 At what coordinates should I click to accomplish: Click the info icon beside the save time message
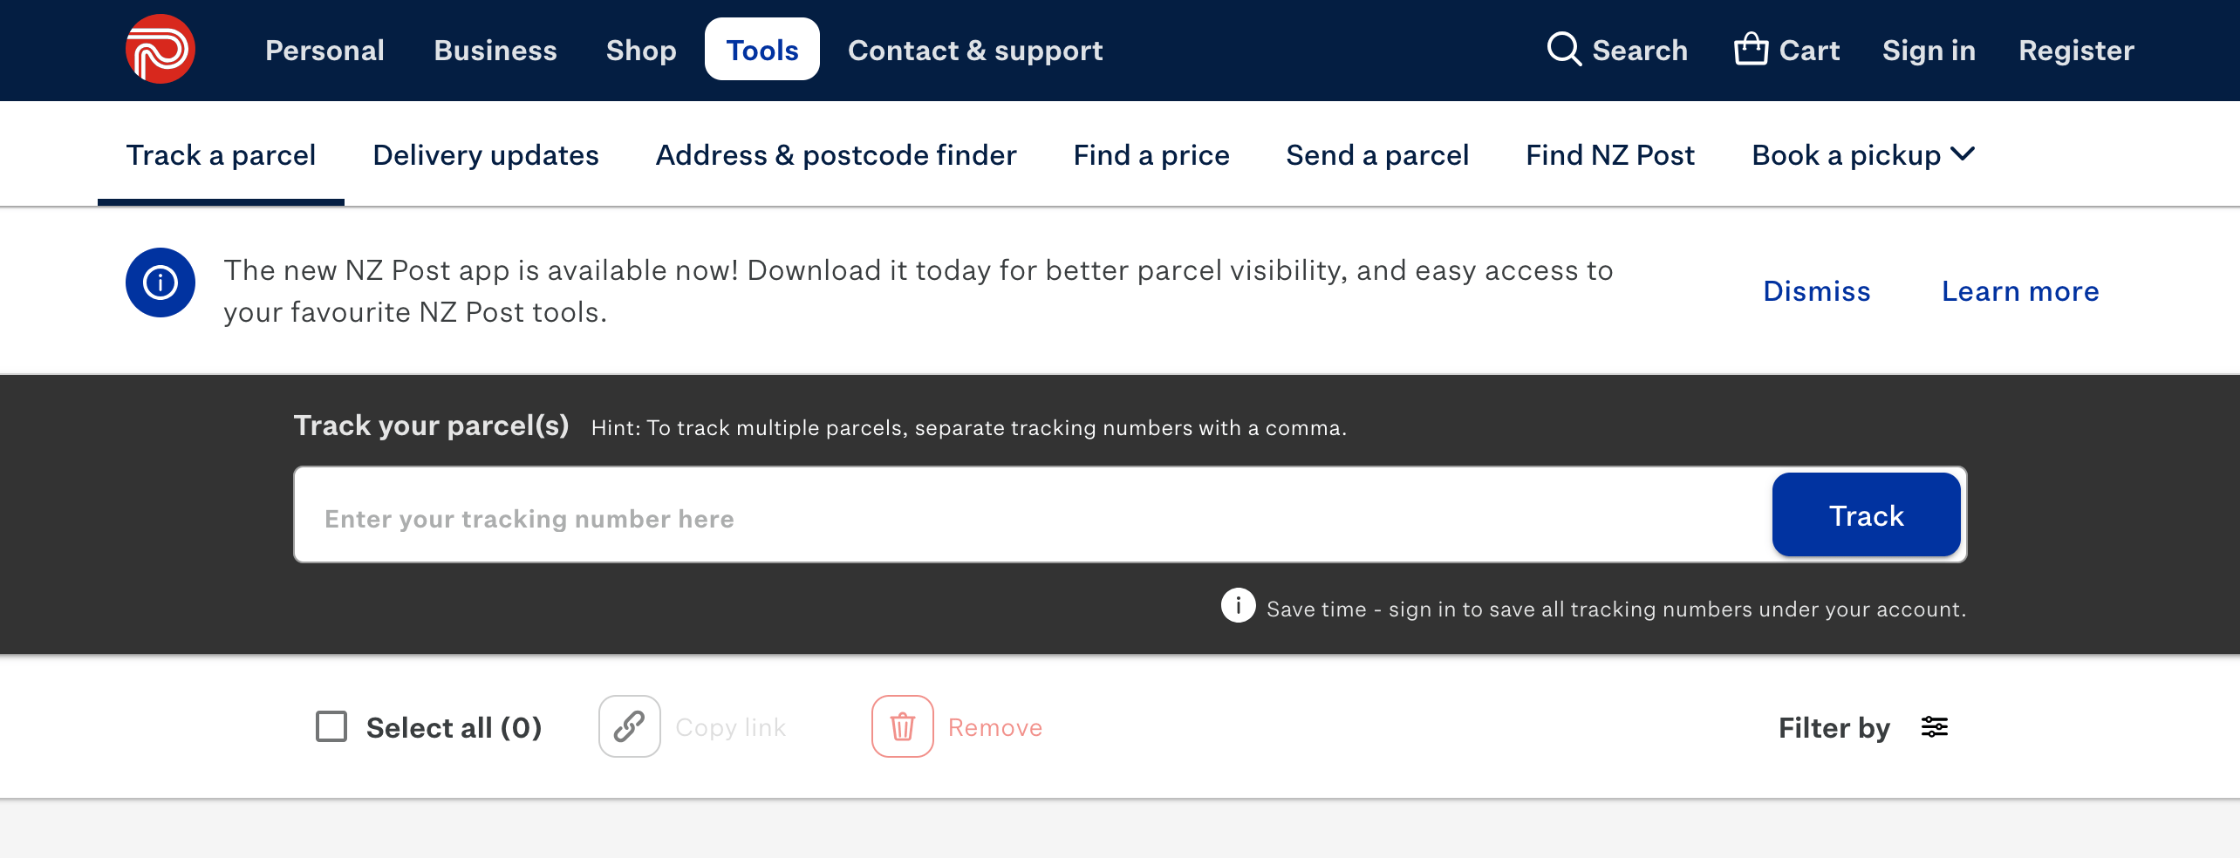pos(1238,607)
